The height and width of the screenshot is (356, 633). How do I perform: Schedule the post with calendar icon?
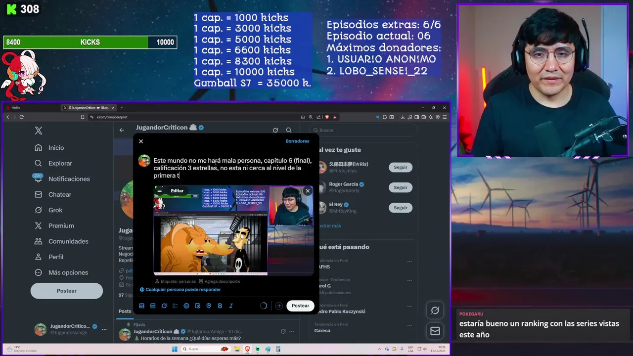(x=197, y=306)
